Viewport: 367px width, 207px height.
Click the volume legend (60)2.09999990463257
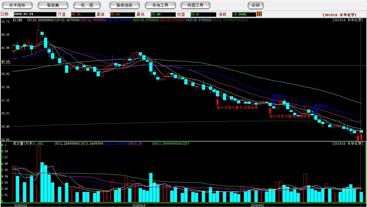tap(171, 144)
